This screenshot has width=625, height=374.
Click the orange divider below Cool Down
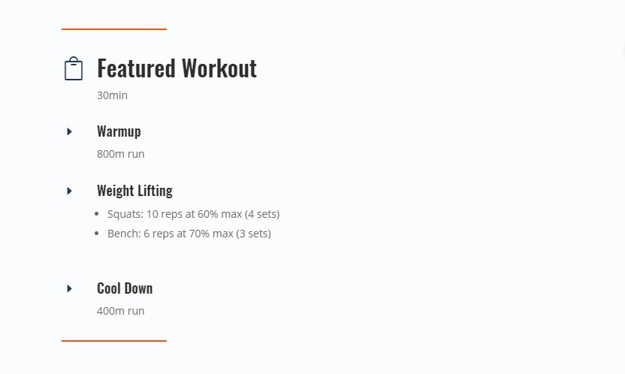coord(114,341)
